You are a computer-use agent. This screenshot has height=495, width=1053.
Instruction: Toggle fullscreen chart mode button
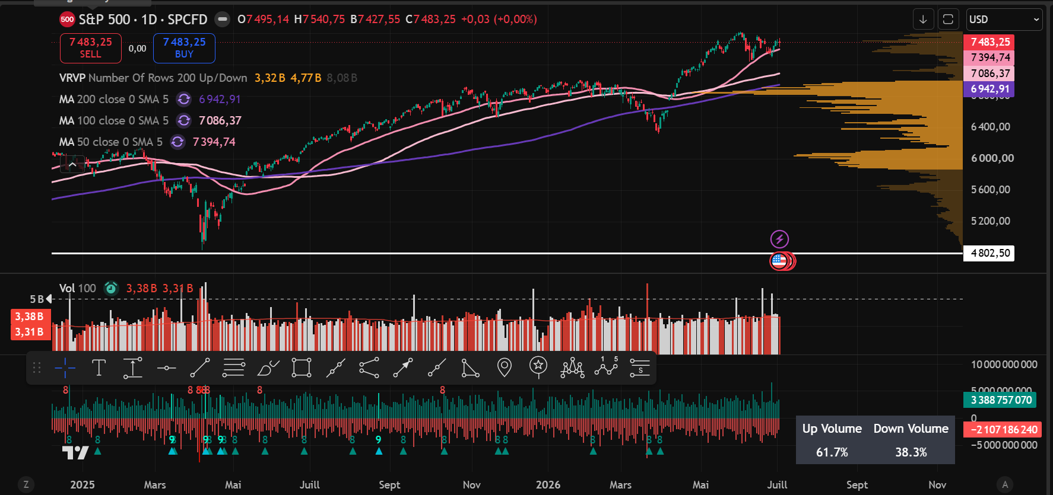pyautogui.click(x=948, y=20)
